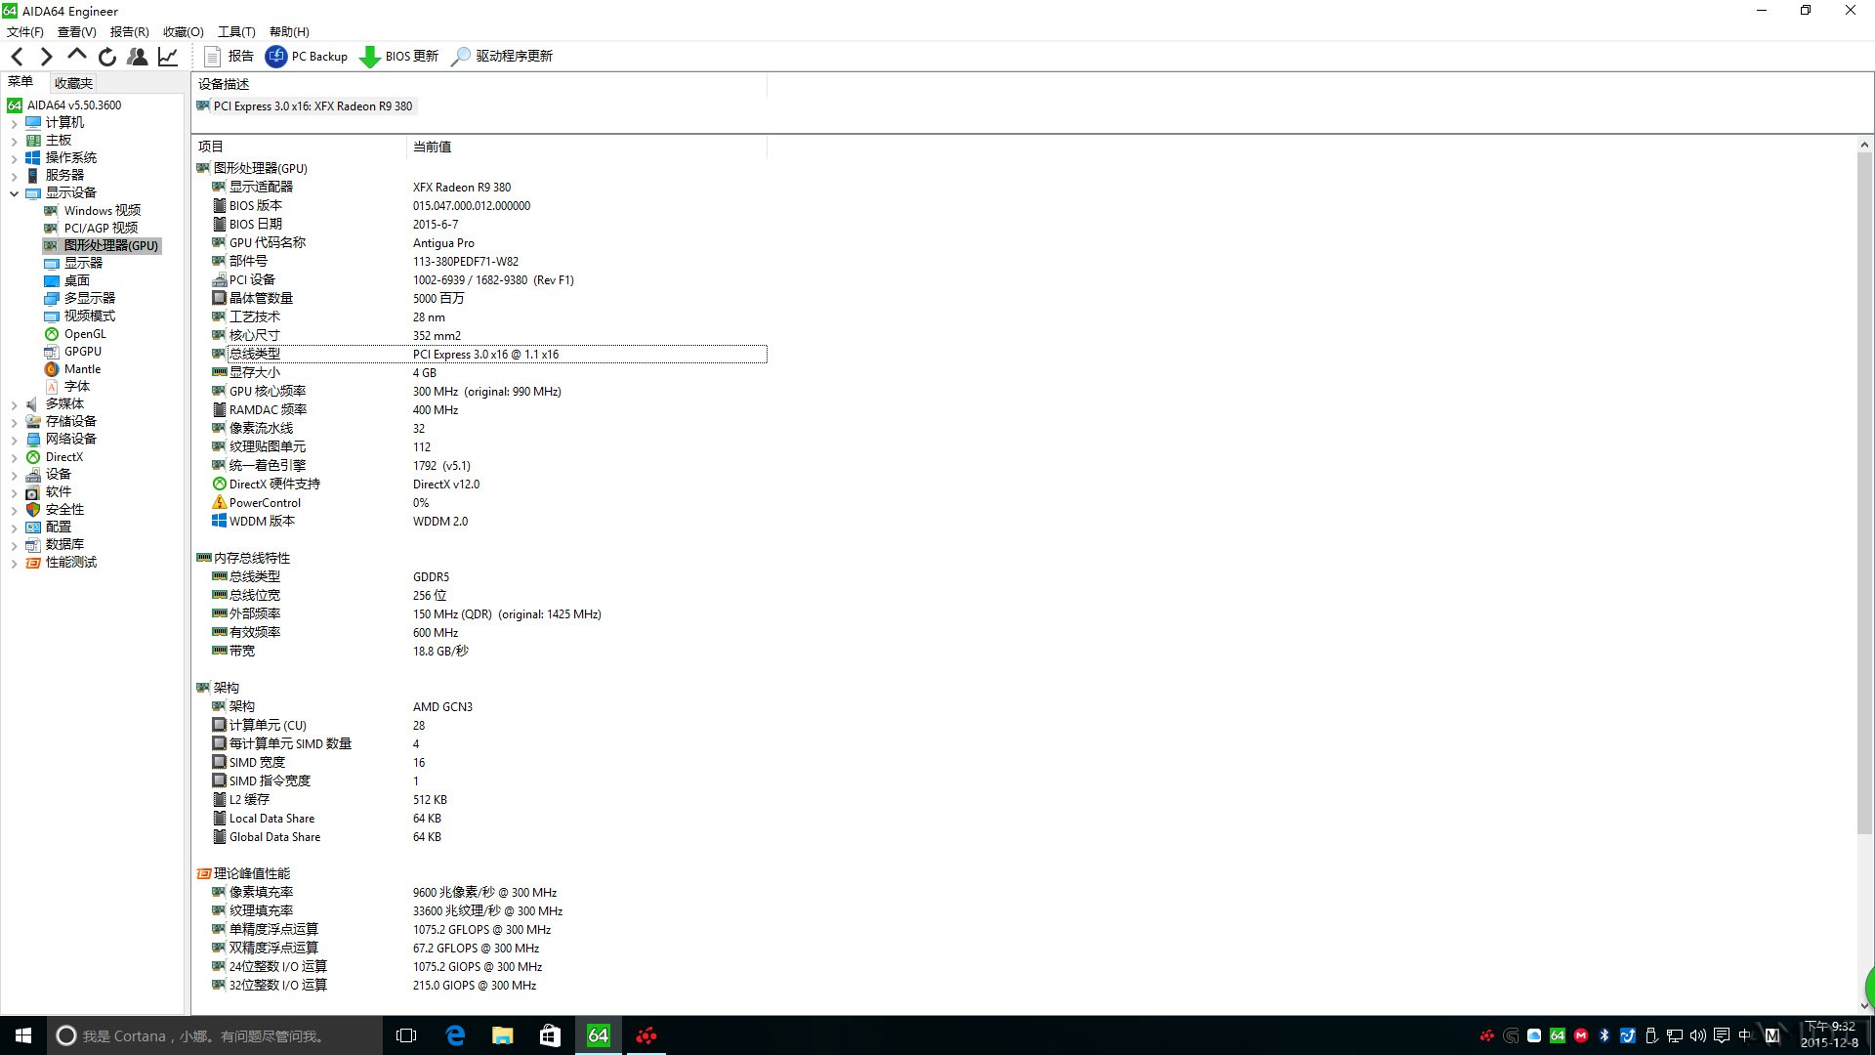The image size is (1875, 1055).
Task: Expand the 服务器 tree node
Action: click(14, 176)
